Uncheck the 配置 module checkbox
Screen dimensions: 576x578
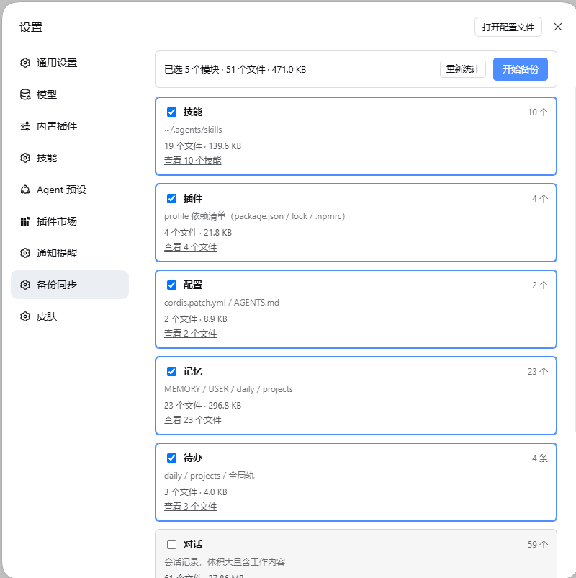171,285
